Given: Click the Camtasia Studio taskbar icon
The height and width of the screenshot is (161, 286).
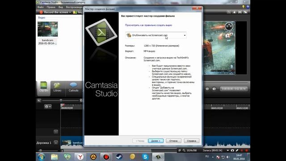Looking at the screenshot, I should click(158, 157).
